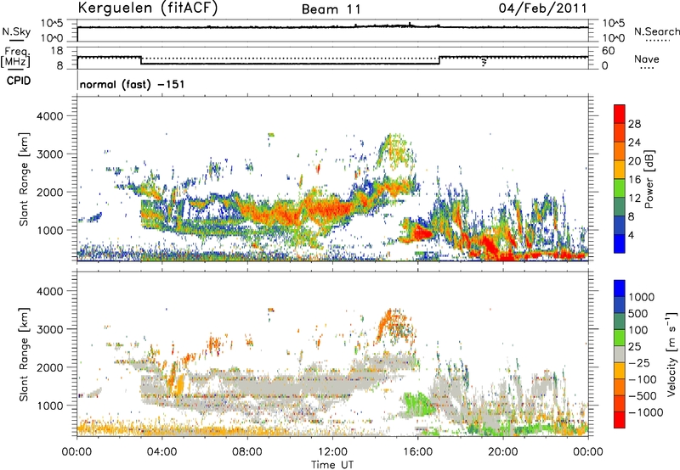Click the "08:00" time axis tick label

click(x=247, y=452)
